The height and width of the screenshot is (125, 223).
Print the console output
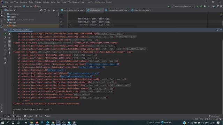point(9,49)
